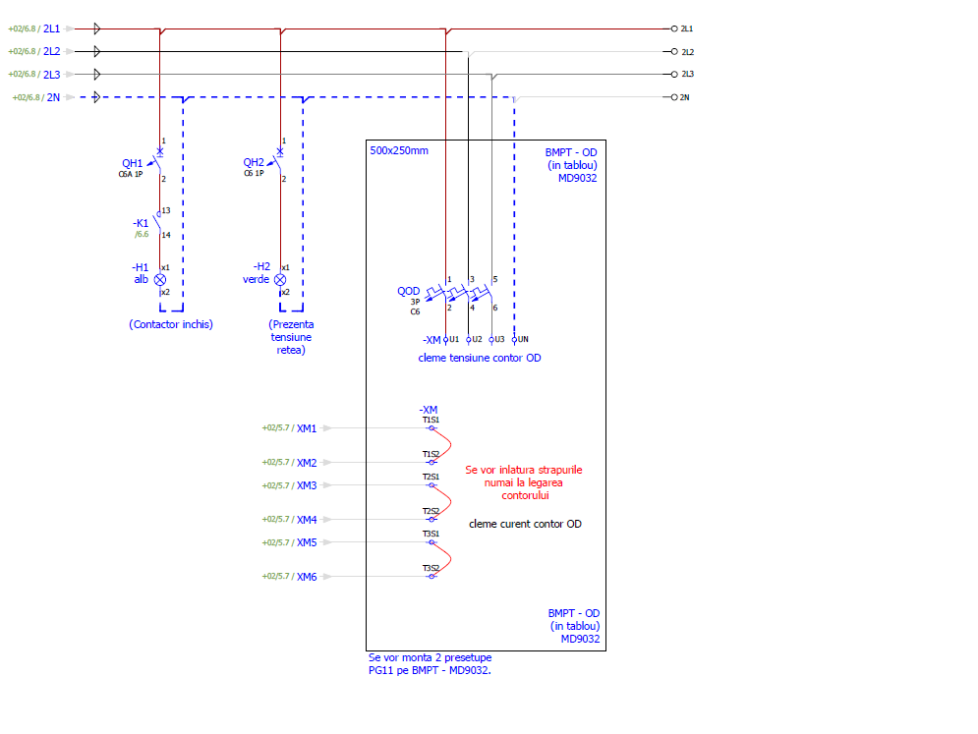The width and height of the screenshot is (978, 734).
Task: Click the "cleme tensiune contor OD" label
Action: tap(479, 359)
